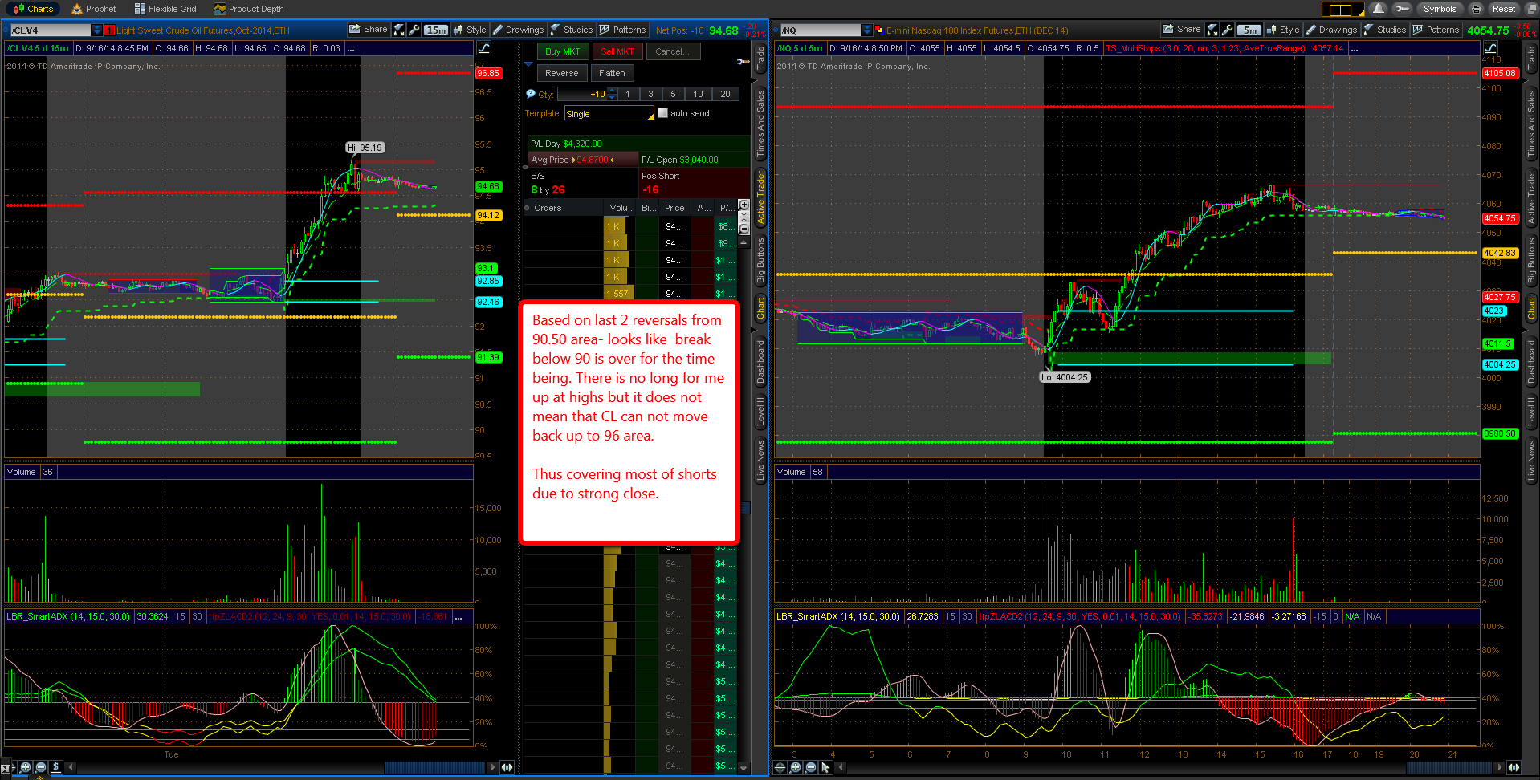The height and width of the screenshot is (780, 1540).
Task: Open the Single template dropdown
Action: pos(609,114)
